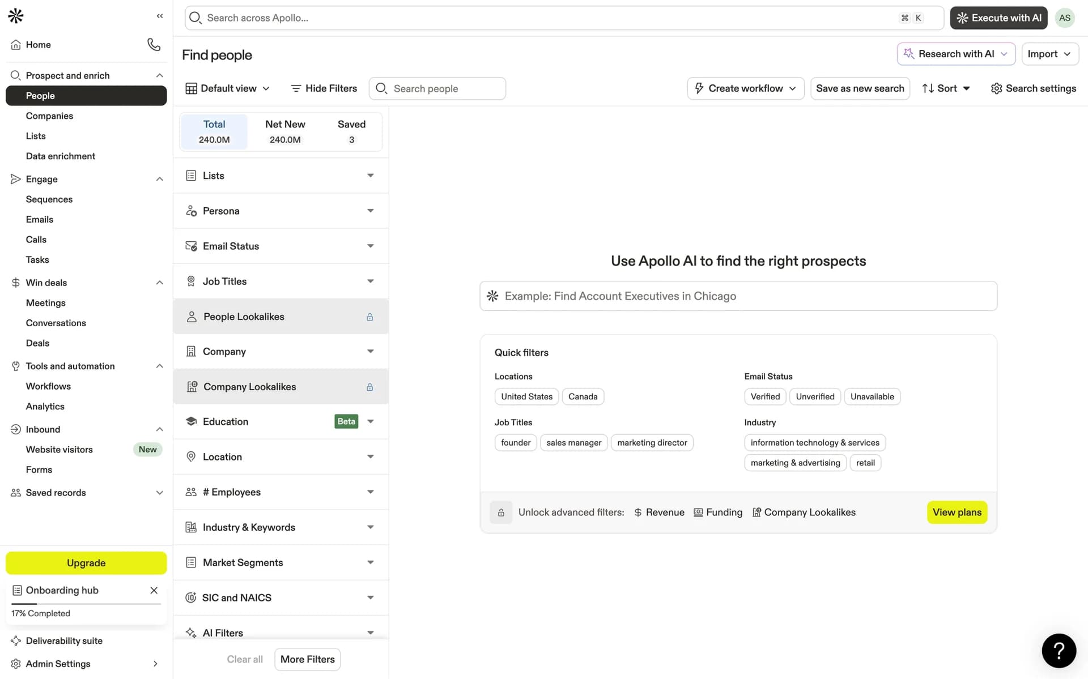Click the View plans button
This screenshot has height=679, width=1088.
click(x=957, y=513)
